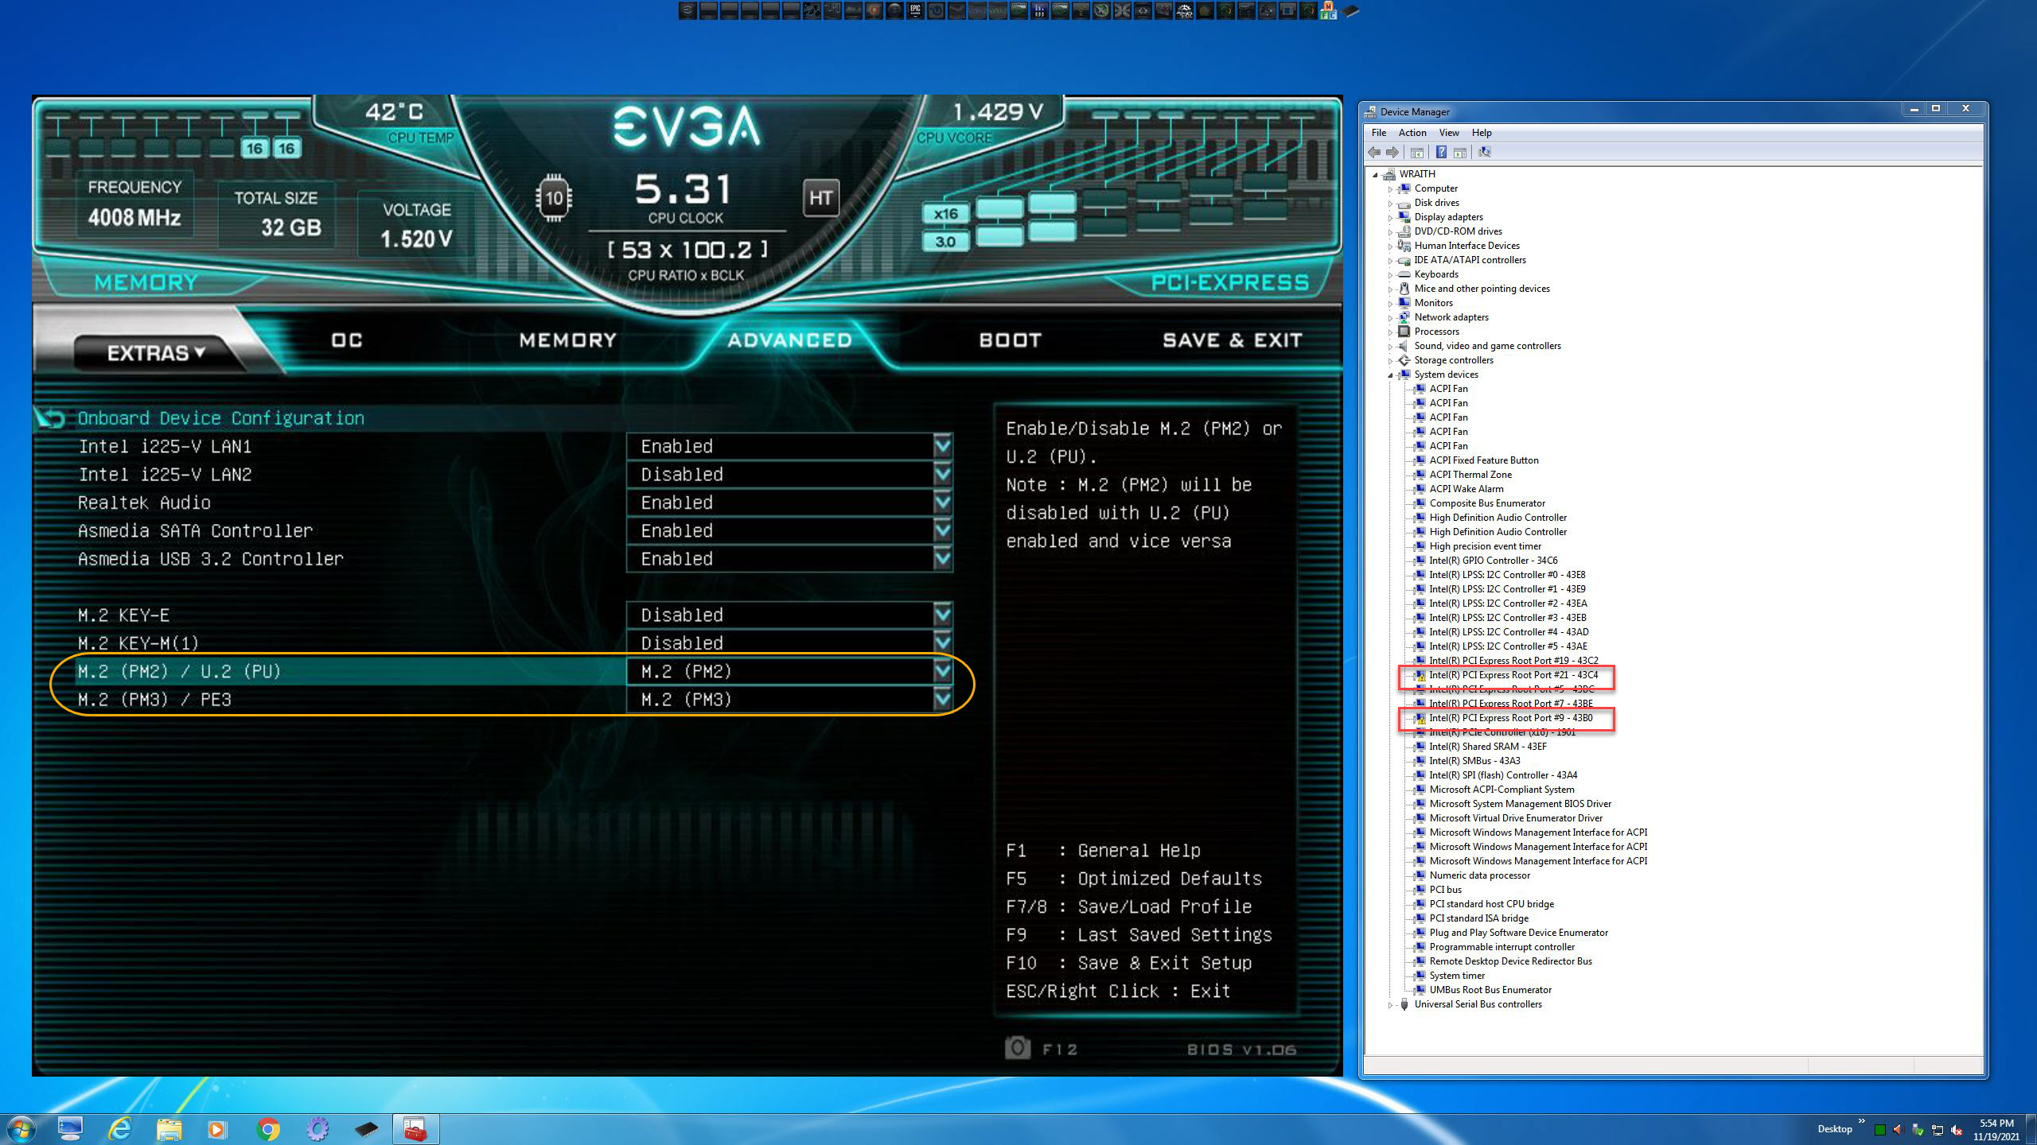Viewport: 2037px width, 1145px height.
Task: Expand the Network adapters node
Action: click(1390, 318)
